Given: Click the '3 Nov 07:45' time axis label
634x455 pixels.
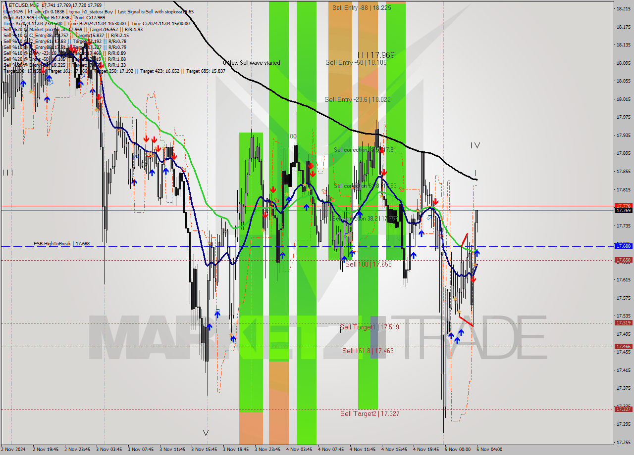Looking at the screenshot, I should [x=141, y=450].
